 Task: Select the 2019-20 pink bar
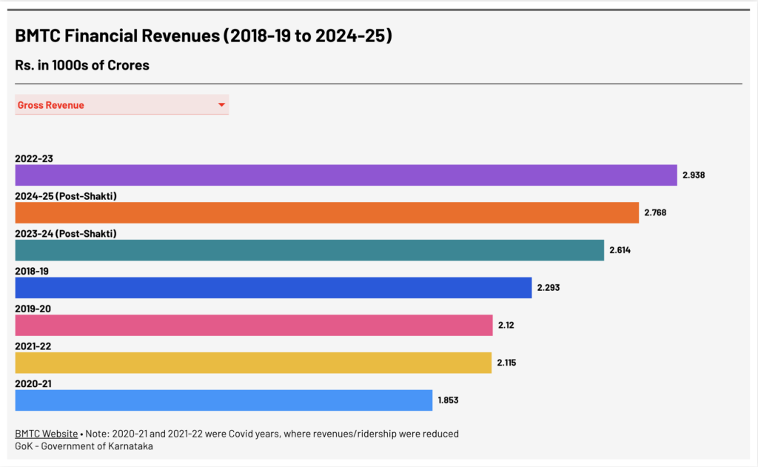point(252,325)
